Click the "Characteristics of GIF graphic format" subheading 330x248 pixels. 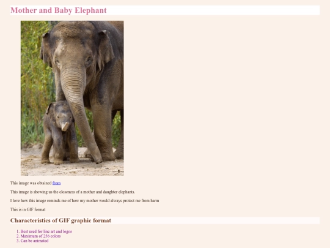(x=61, y=220)
